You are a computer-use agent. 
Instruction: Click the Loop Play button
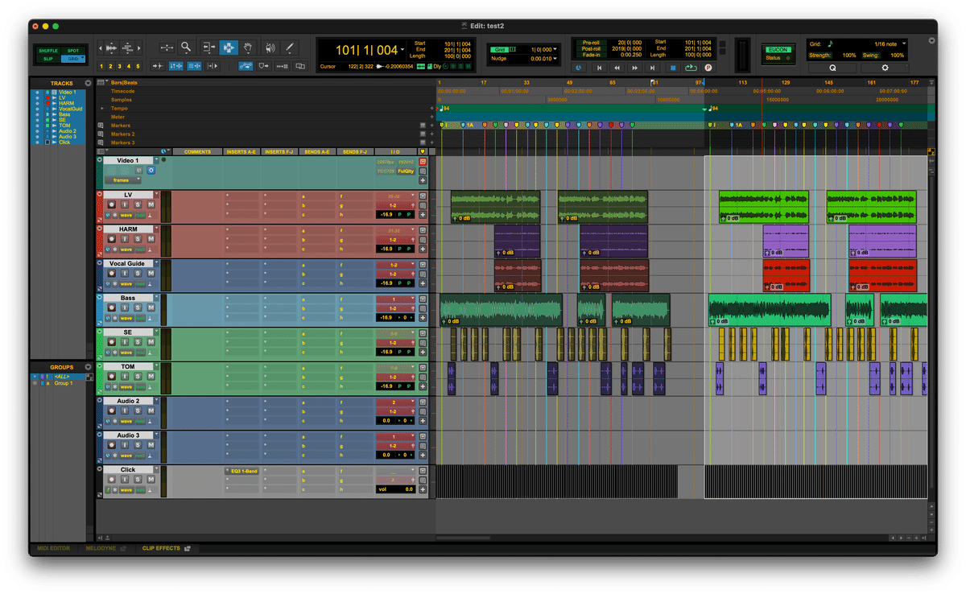691,68
